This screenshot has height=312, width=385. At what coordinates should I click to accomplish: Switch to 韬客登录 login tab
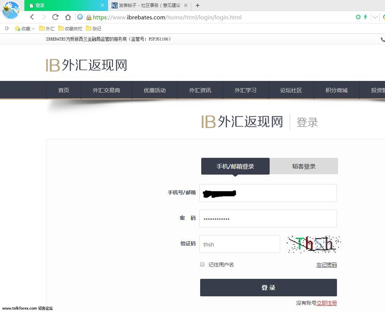pyautogui.click(x=303, y=166)
